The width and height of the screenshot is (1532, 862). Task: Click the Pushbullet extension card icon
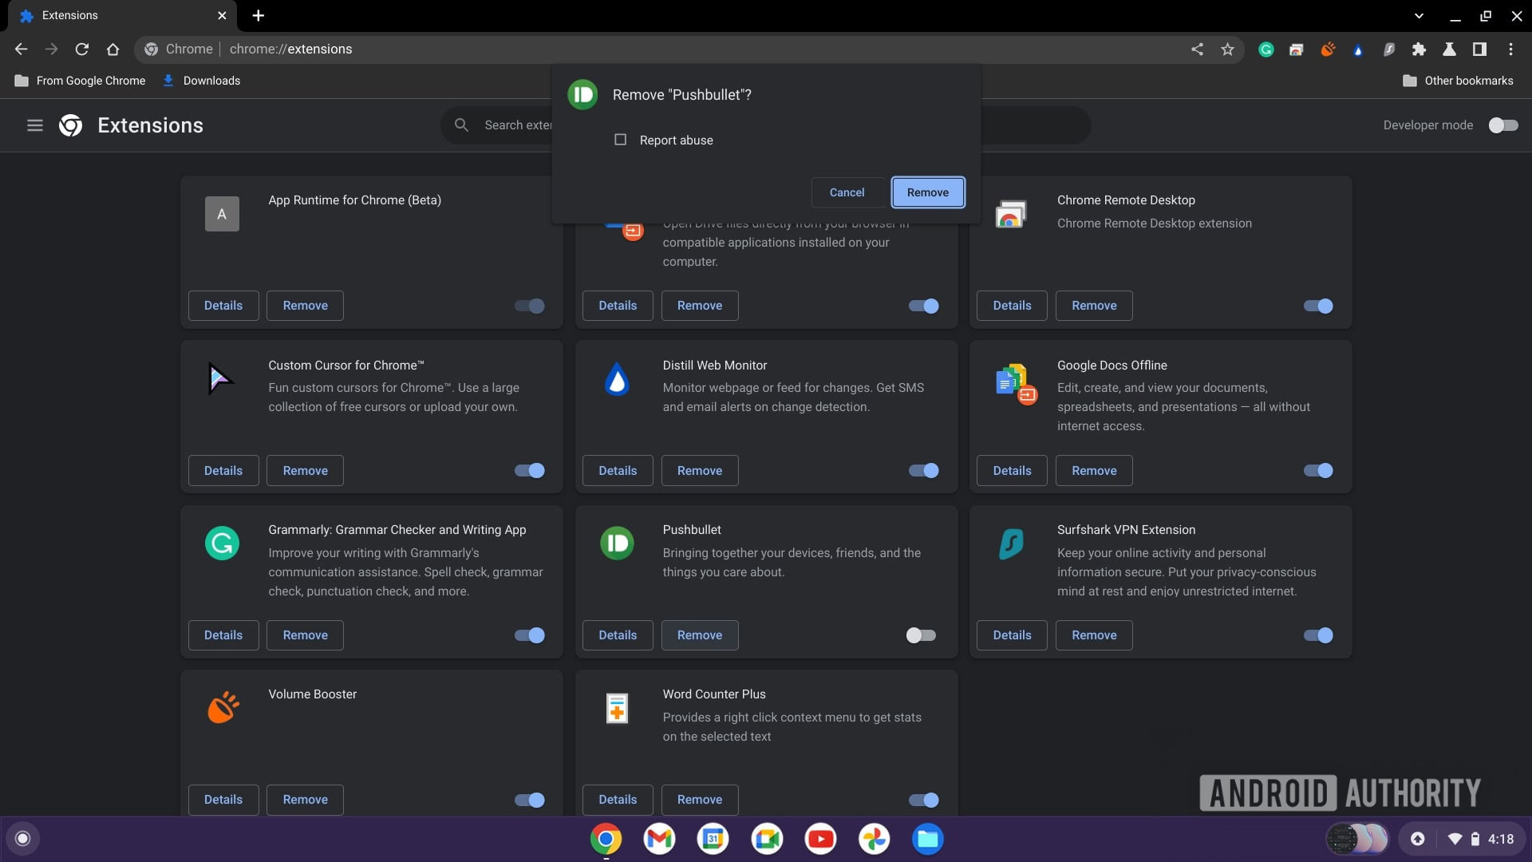tap(617, 544)
